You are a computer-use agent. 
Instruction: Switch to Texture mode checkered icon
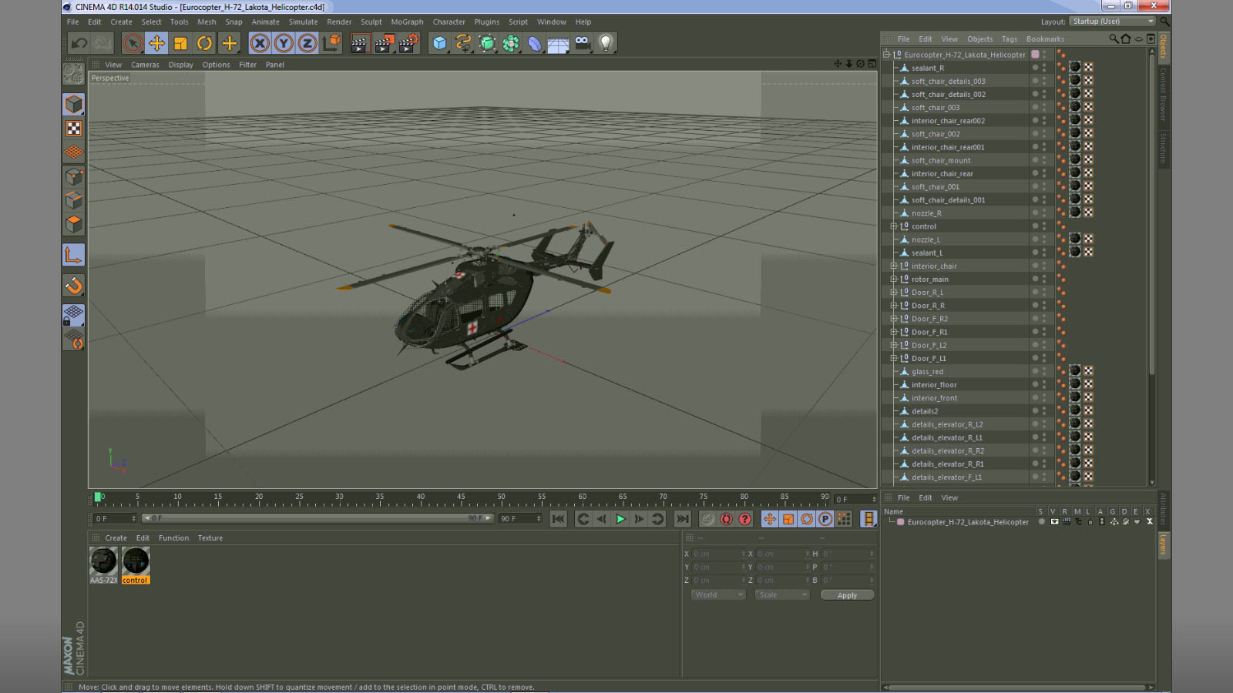pos(74,129)
